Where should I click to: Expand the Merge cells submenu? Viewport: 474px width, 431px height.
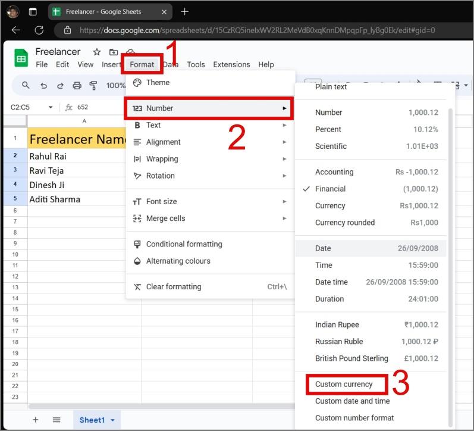211,218
